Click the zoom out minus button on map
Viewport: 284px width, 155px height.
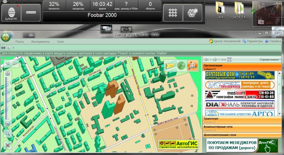[x=7, y=123]
